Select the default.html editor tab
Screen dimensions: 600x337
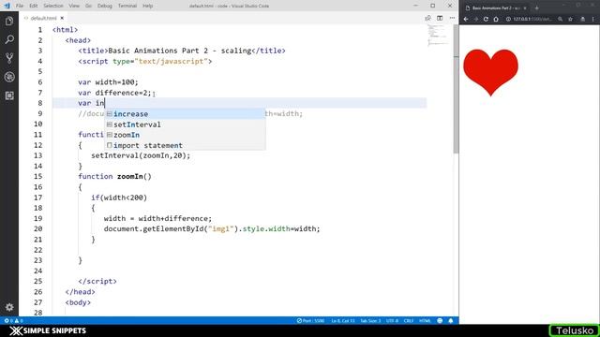(x=43, y=18)
